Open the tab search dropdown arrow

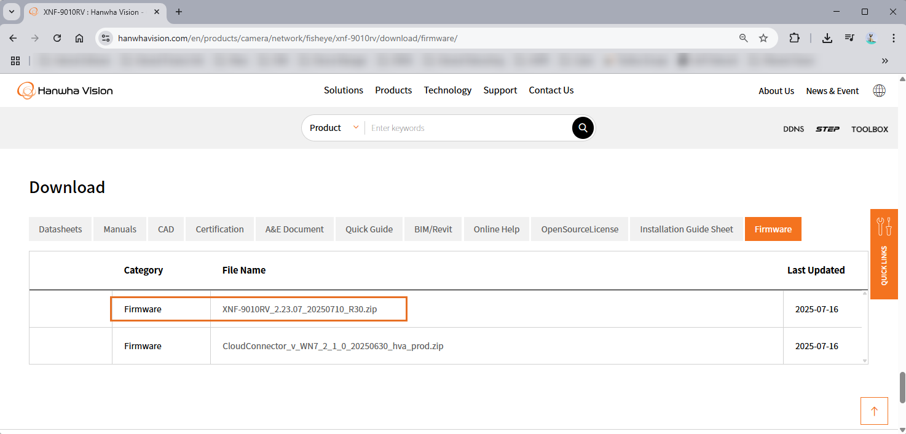11,12
